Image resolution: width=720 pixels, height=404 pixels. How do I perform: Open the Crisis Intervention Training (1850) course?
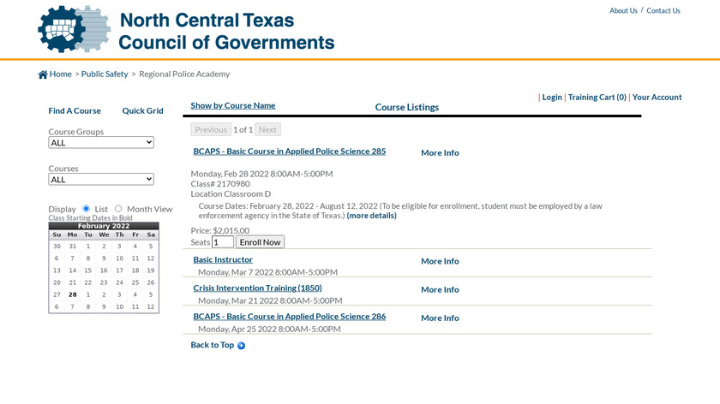257,288
